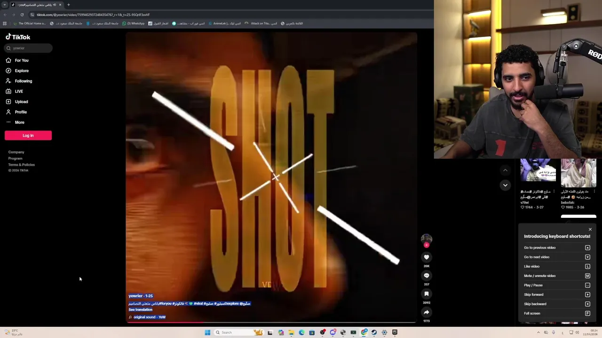602x338 pixels.
Task: Go back with the browser back arrow
Action: tap(5, 15)
